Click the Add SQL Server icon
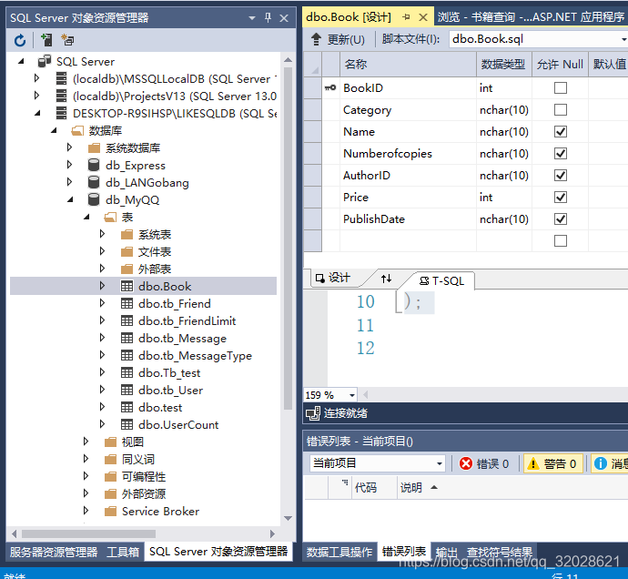 click(x=46, y=40)
